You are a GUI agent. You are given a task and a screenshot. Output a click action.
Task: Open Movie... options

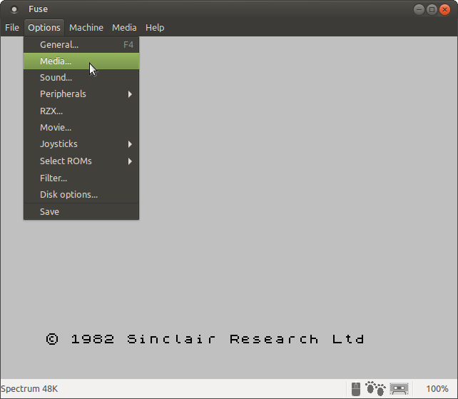pos(81,128)
